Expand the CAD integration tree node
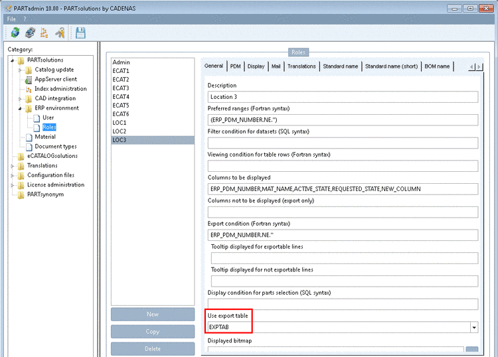Viewport: 498px width, 357px height. coord(20,99)
